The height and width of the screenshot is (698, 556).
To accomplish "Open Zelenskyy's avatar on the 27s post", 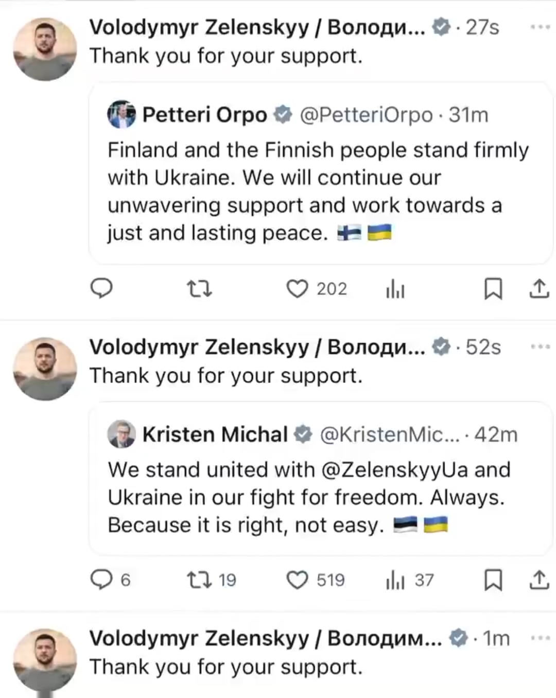I will pos(45,49).
